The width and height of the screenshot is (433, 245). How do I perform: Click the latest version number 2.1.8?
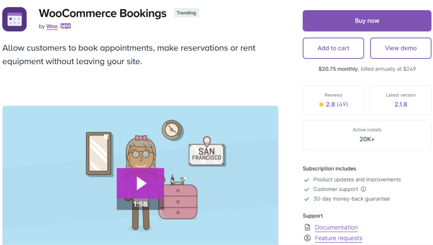(x=401, y=105)
